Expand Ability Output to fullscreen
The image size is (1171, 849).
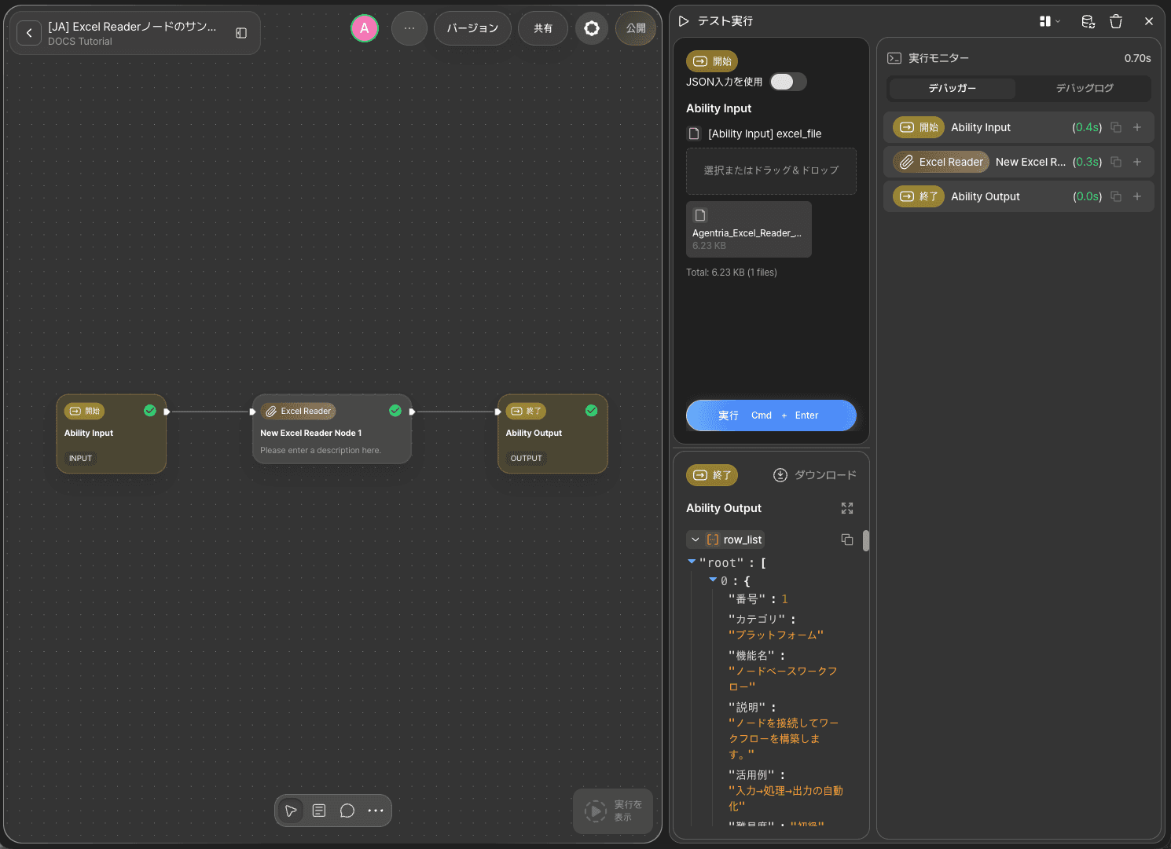847,508
